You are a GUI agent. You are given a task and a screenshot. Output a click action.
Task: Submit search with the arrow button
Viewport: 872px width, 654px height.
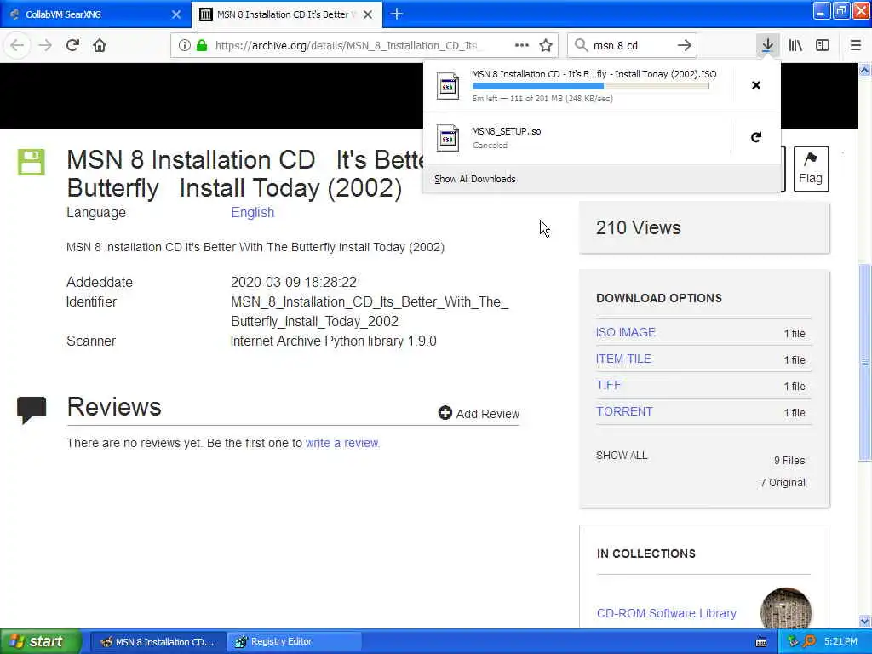point(684,45)
